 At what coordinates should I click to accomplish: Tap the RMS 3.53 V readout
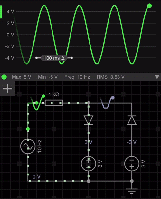[110, 77]
